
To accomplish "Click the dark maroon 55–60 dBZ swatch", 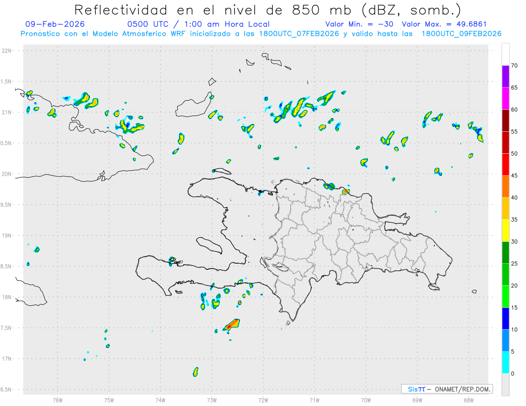I will 505,120.
